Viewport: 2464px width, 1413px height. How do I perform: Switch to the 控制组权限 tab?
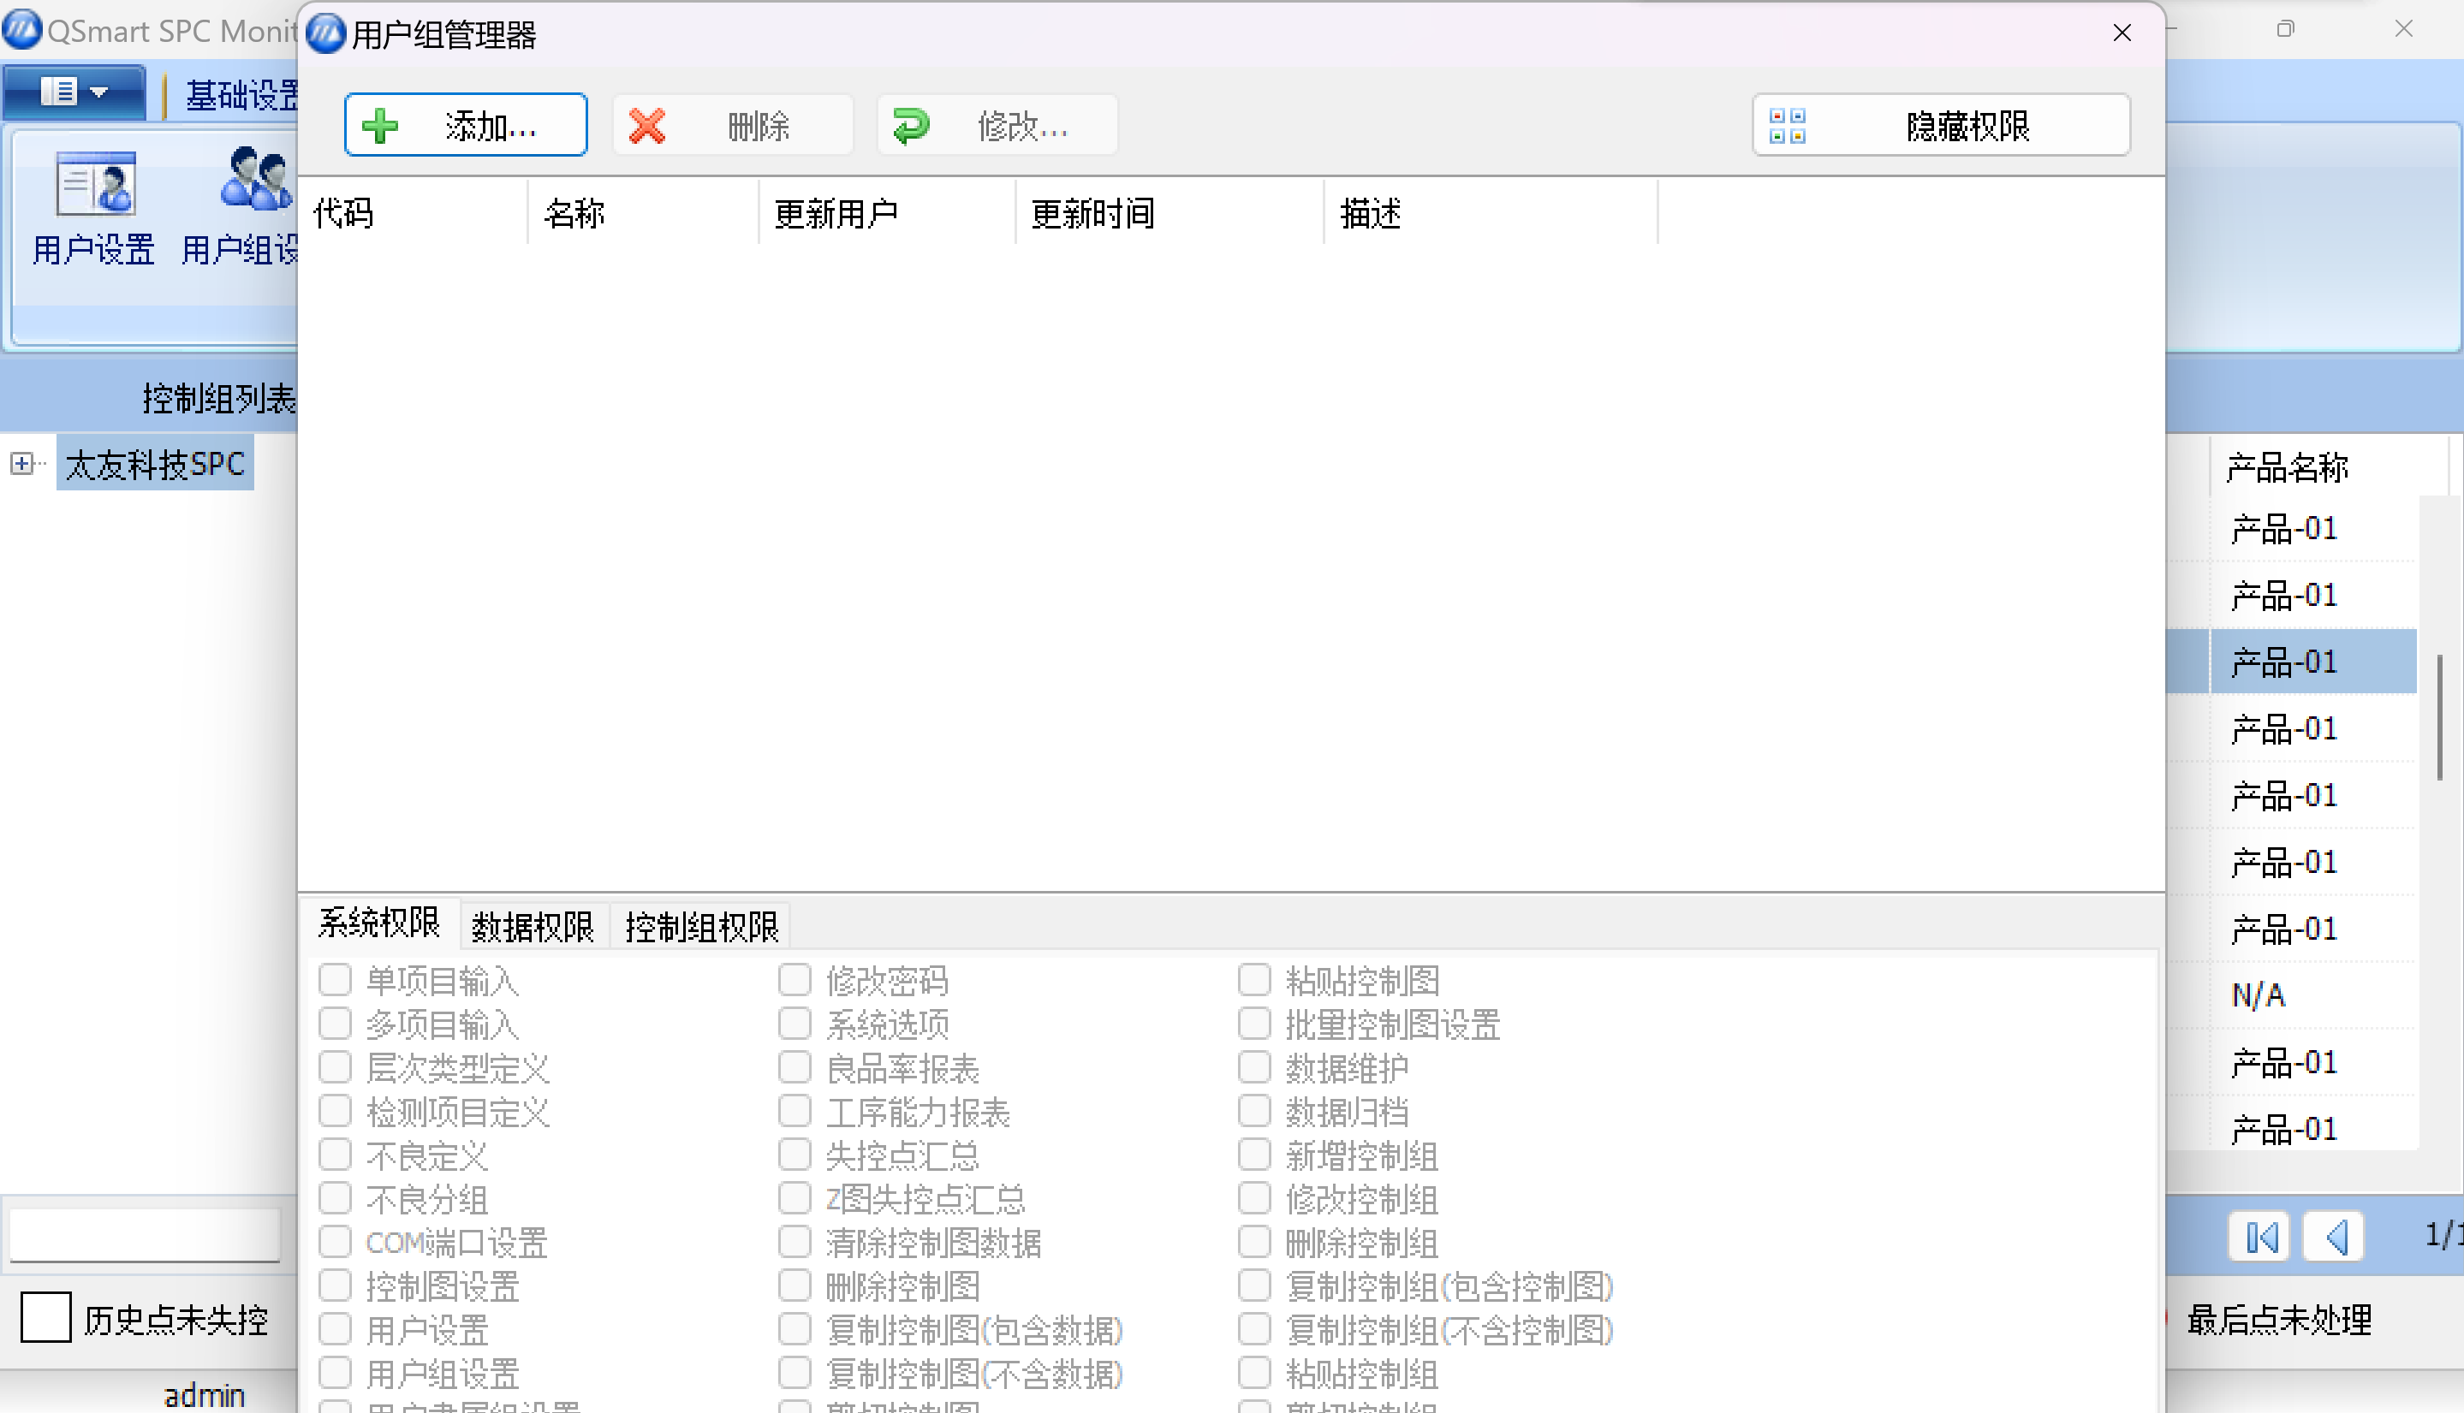pos(701,927)
